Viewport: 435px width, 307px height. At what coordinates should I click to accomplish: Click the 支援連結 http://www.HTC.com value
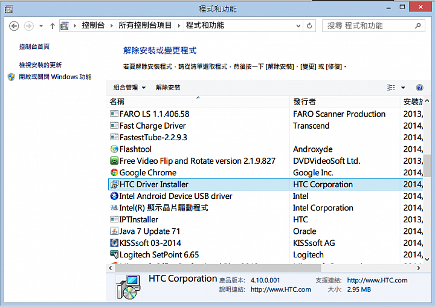point(377,280)
